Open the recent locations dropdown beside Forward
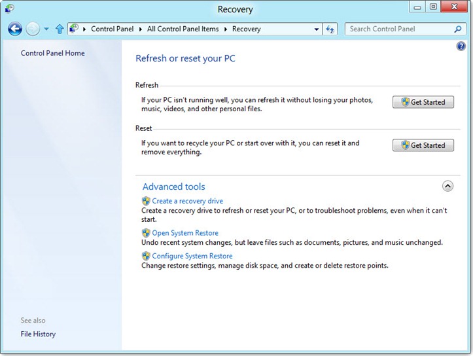Viewport: 473px width, 356px height. coord(46,29)
